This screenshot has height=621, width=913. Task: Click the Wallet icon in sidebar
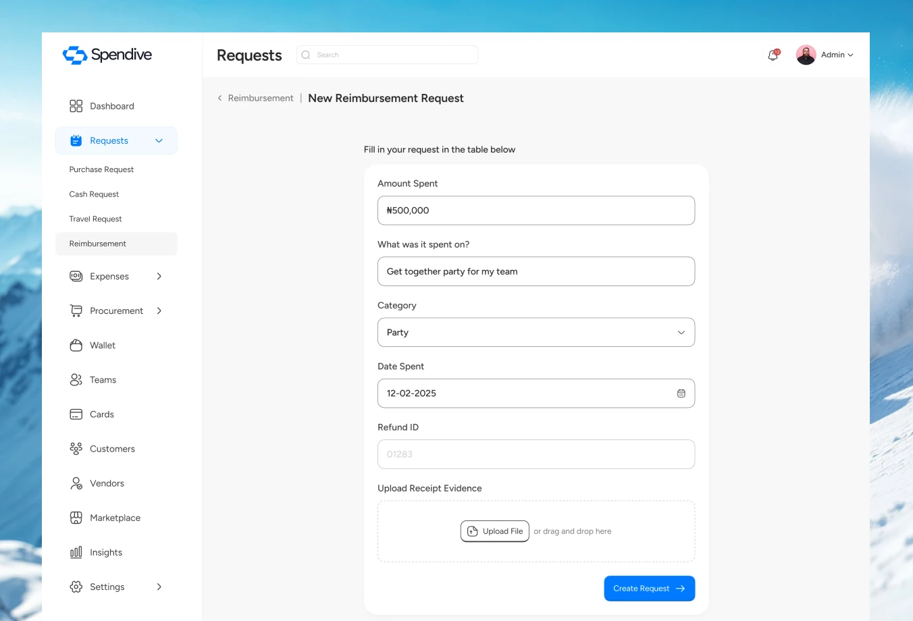click(x=76, y=345)
